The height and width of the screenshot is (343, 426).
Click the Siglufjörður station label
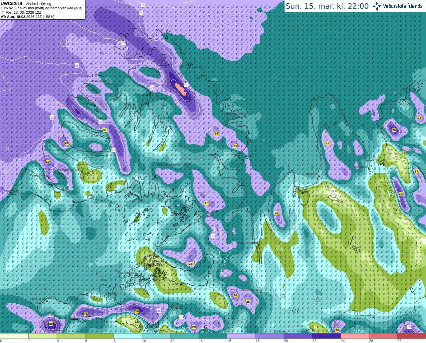point(410,89)
